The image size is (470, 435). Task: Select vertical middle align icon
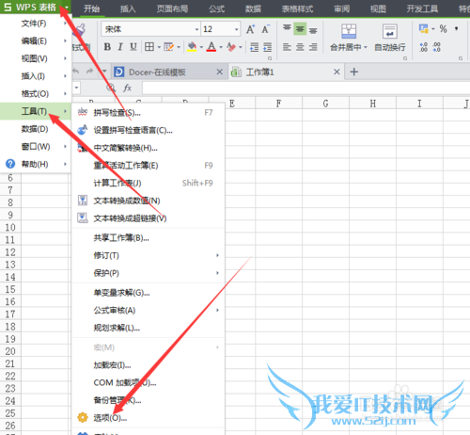pyautogui.click(x=300, y=29)
